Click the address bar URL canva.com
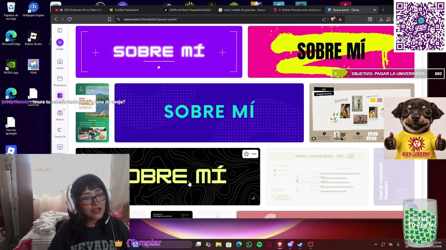The height and width of the screenshot is (250, 446). pos(150,19)
